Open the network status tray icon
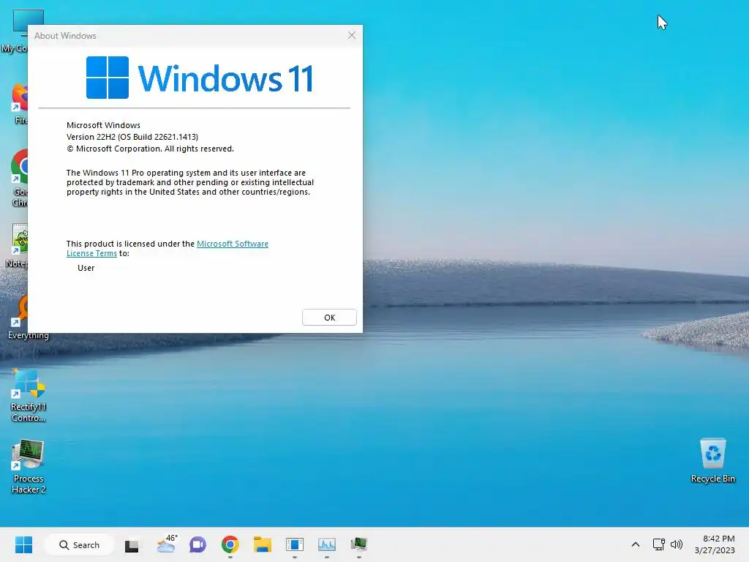 (x=659, y=544)
